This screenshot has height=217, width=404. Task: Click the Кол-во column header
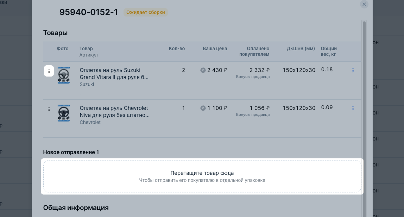click(x=177, y=48)
